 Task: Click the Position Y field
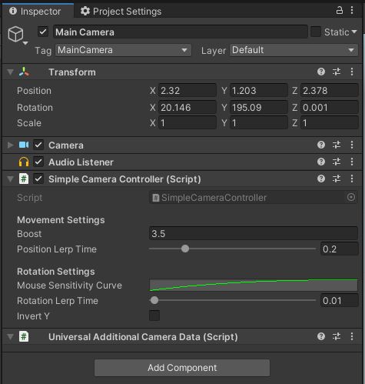[258, 91]
